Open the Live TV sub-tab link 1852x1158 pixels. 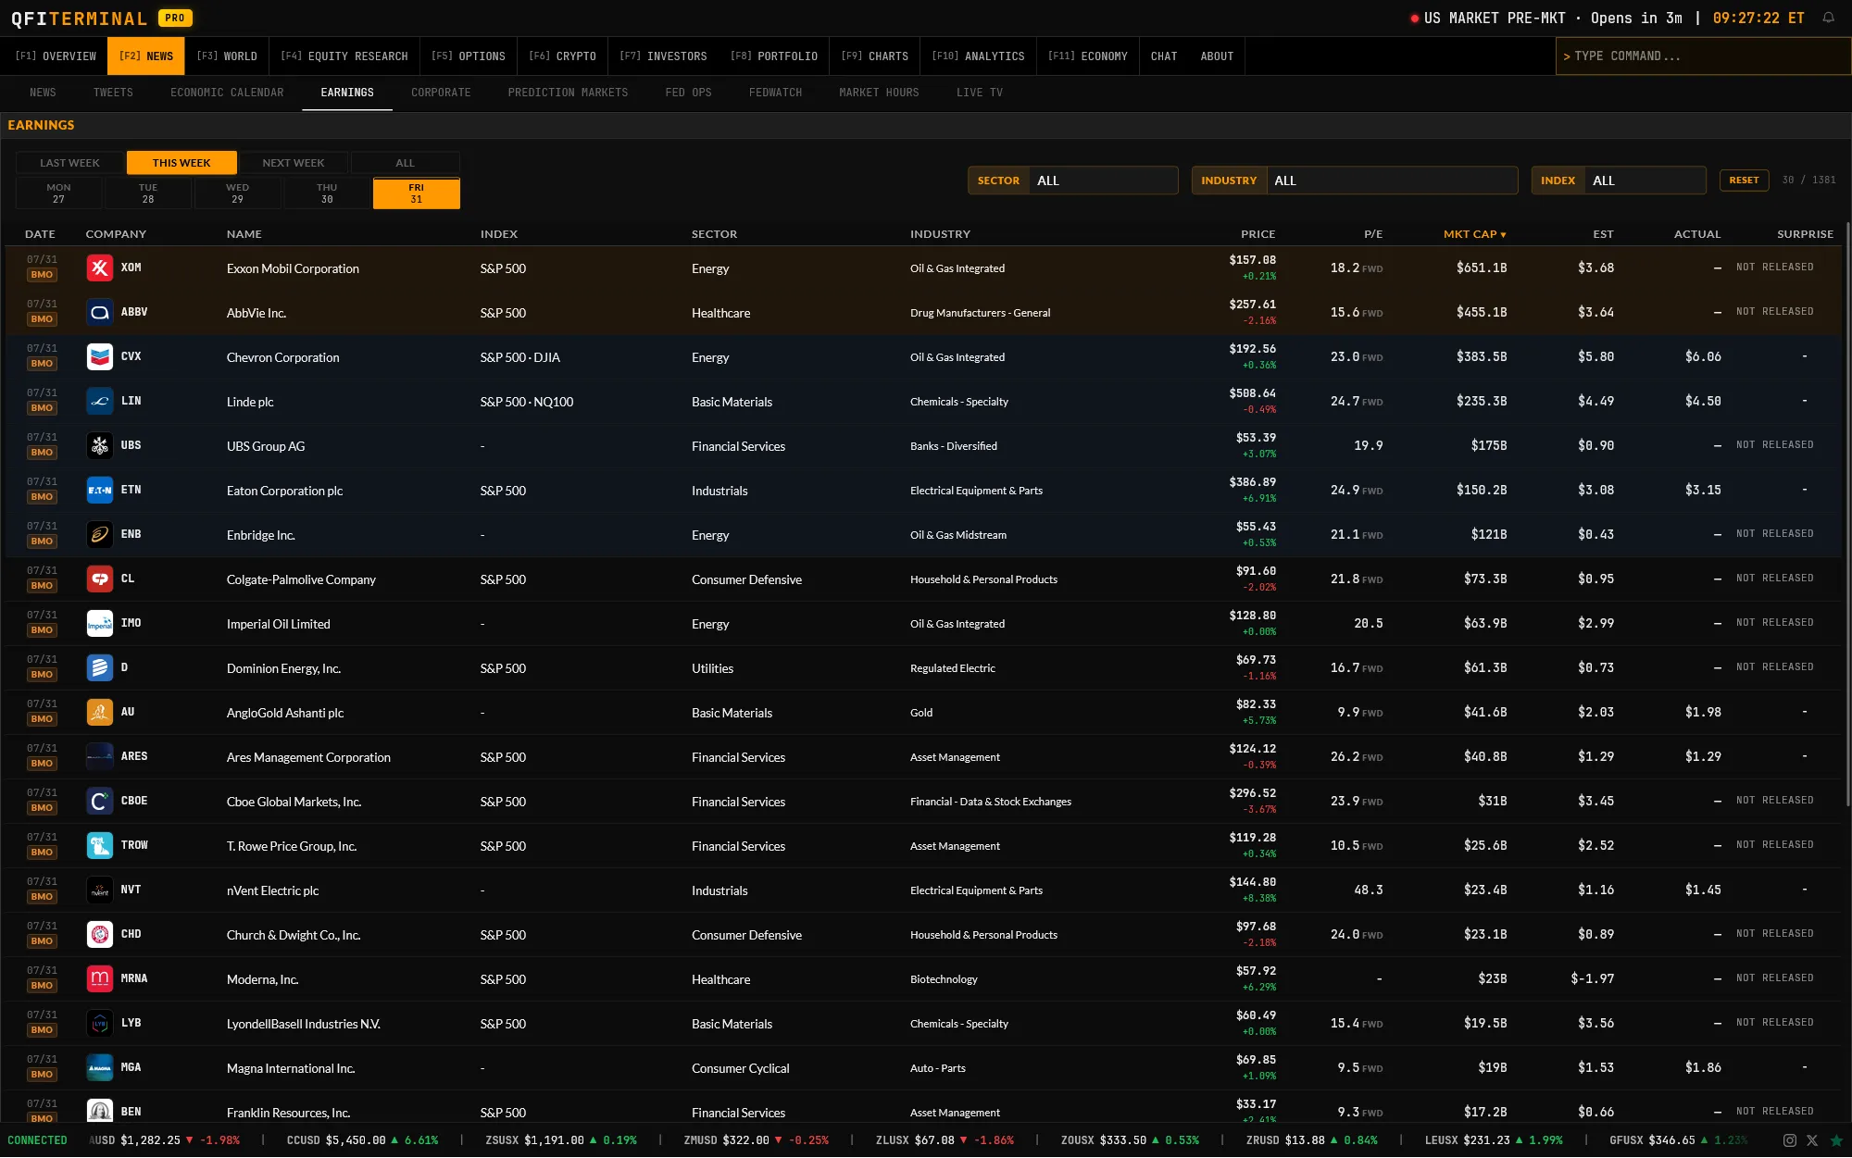[980, 93]
